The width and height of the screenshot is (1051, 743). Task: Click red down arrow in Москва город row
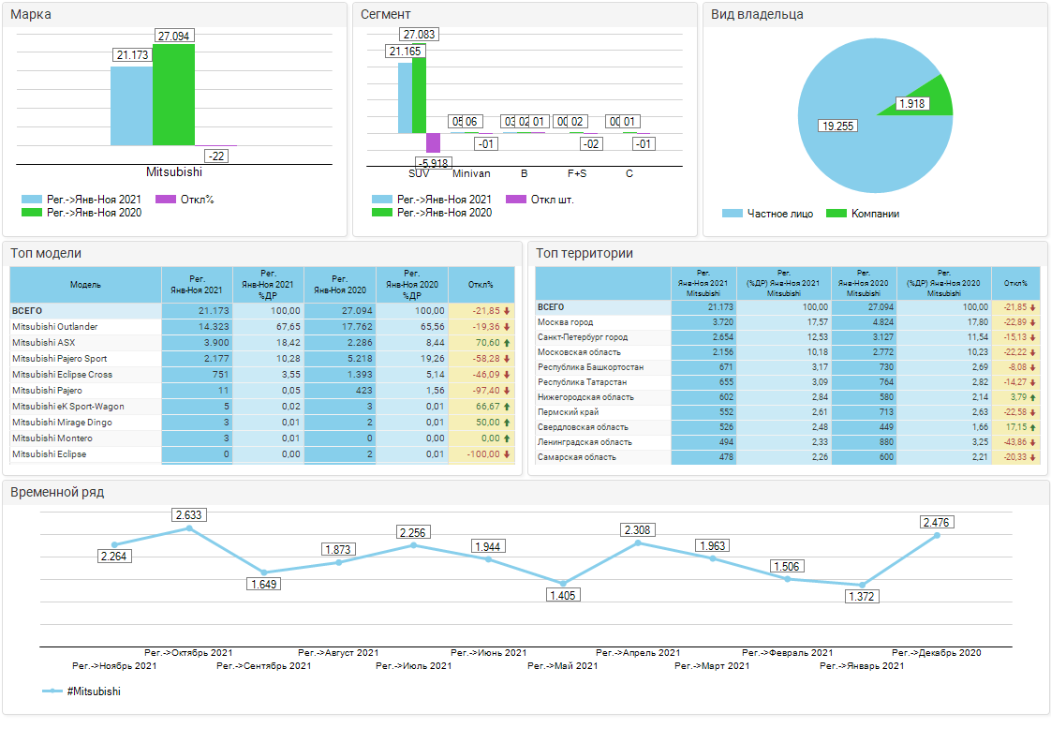click(1032, 322)
